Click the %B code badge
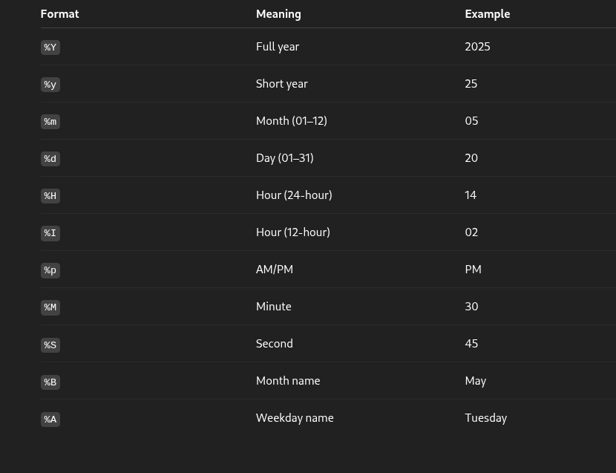Image resolution: width=616 pixels, height=473 pixels. tap(50, 382)
